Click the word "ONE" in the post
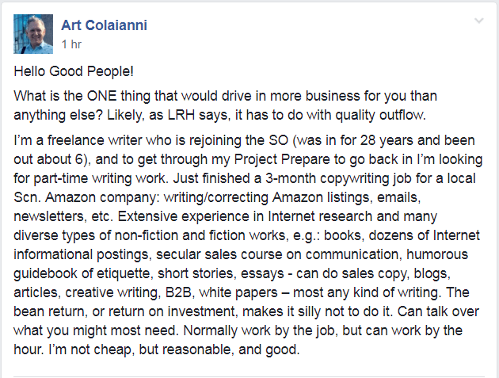The height and width of the screenshot is (378, 499). 102,96
